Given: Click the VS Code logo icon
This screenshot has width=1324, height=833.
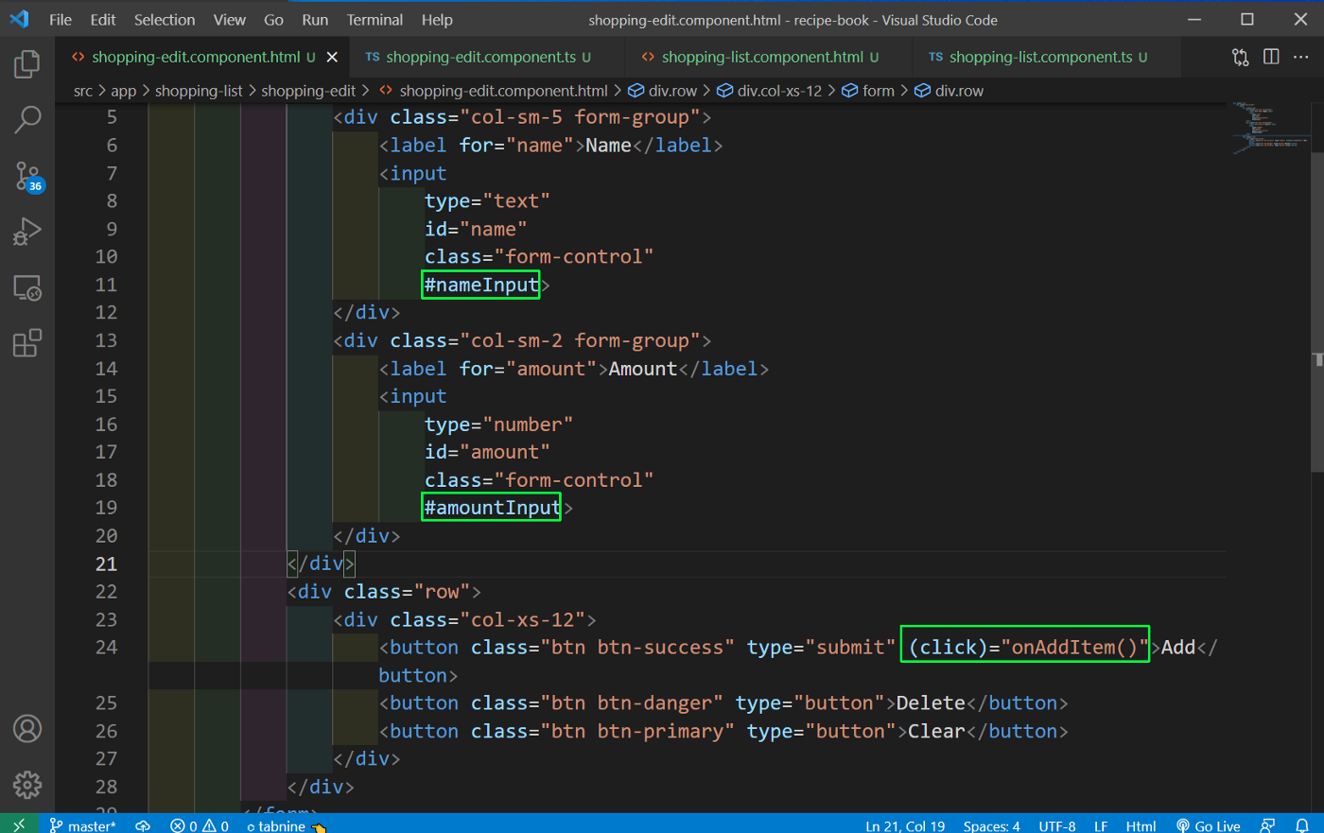Looking at the screenshot, I should (19, 19).
